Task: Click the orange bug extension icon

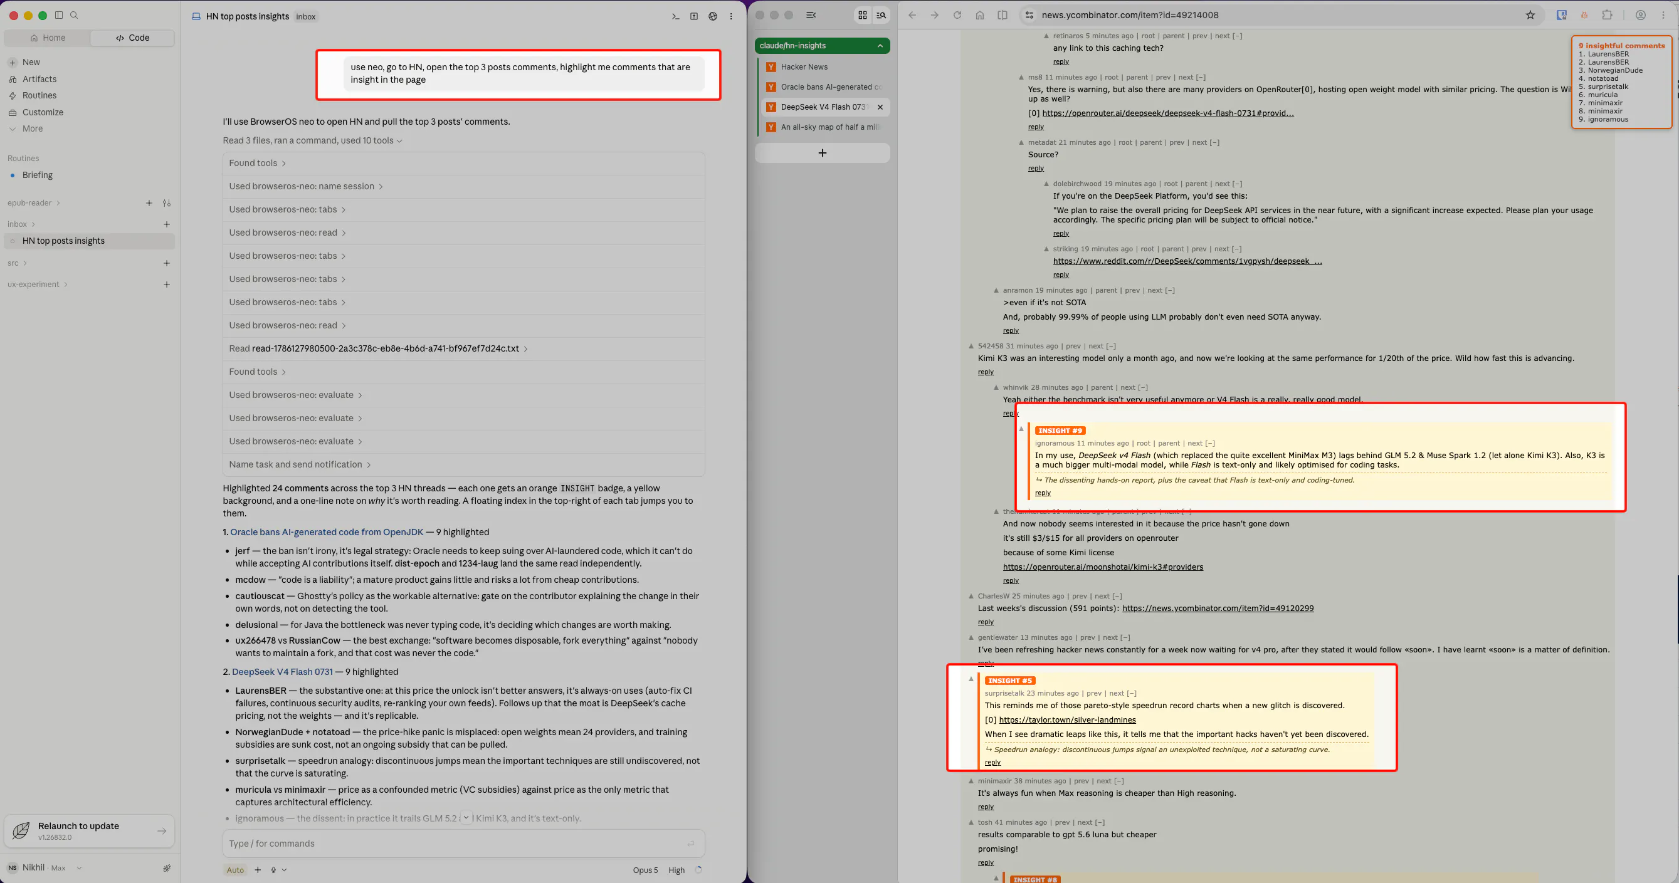Action: pos(1584,15)
